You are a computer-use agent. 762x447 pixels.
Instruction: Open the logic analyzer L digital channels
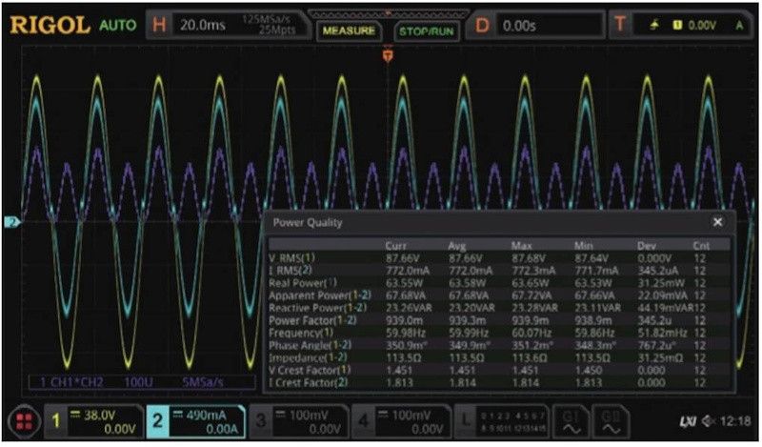click(499, 420)
